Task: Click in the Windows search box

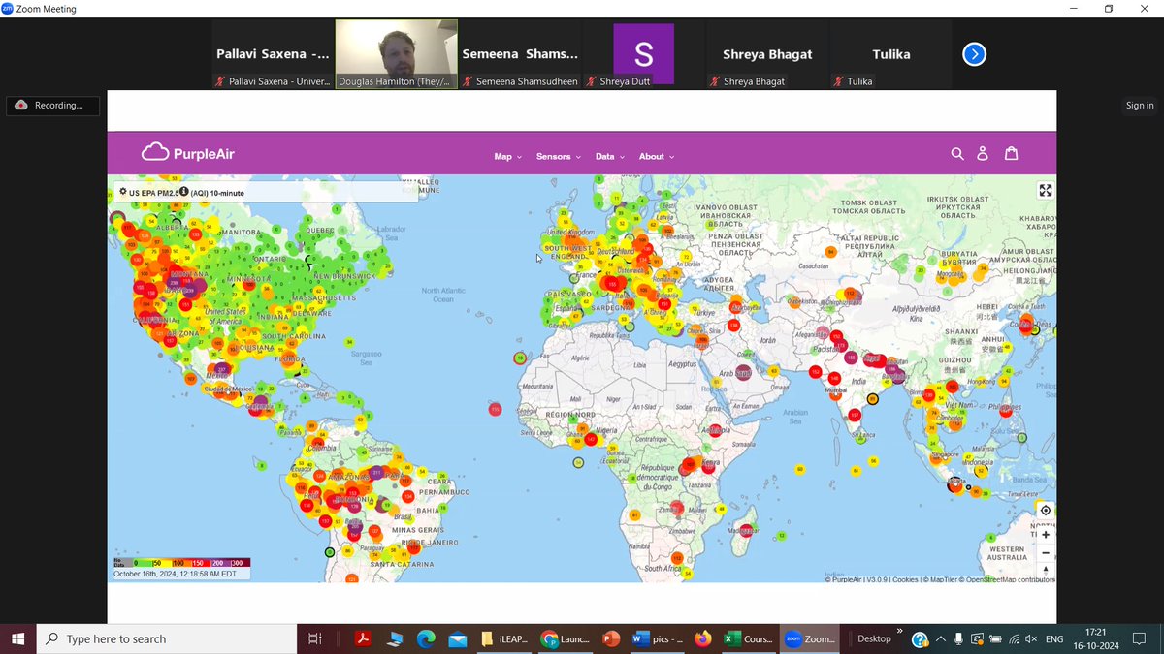Action: (x=167, y=638)
